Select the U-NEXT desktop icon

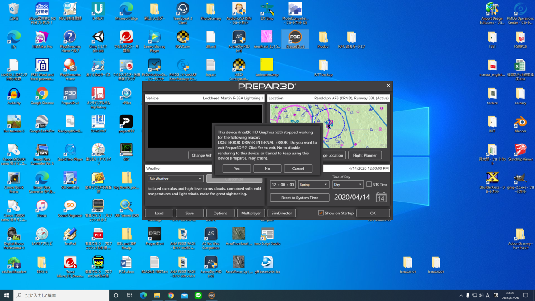[98, 12]
